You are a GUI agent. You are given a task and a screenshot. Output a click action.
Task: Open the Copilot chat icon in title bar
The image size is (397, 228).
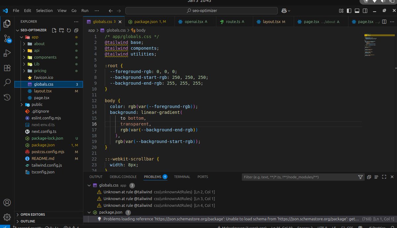[284, 11]
